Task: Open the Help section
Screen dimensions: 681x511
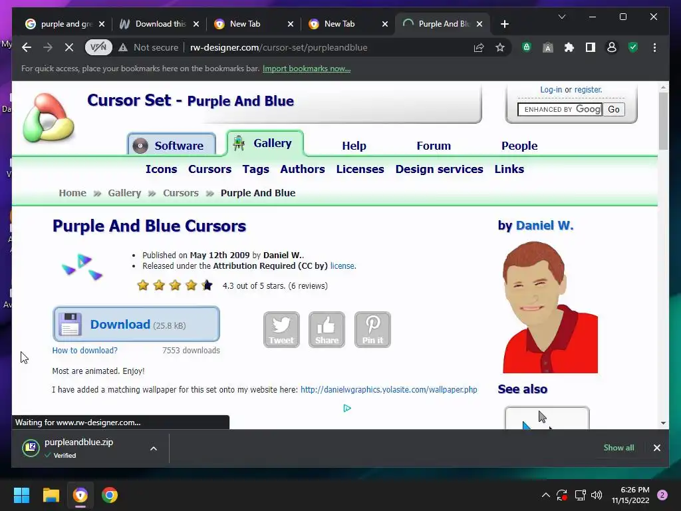Action: tap(354, 146)
